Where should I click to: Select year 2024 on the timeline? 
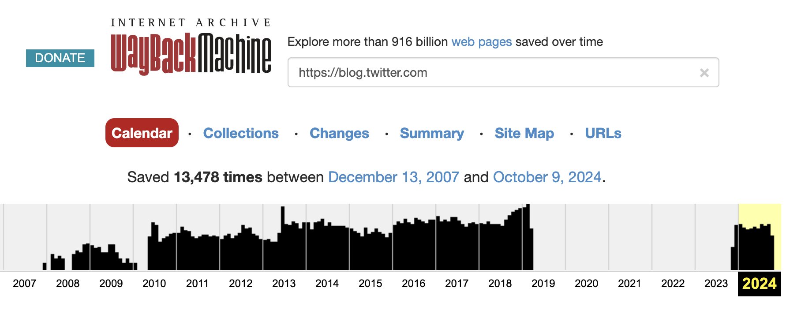pyautogui.click(x=759, y=284)
